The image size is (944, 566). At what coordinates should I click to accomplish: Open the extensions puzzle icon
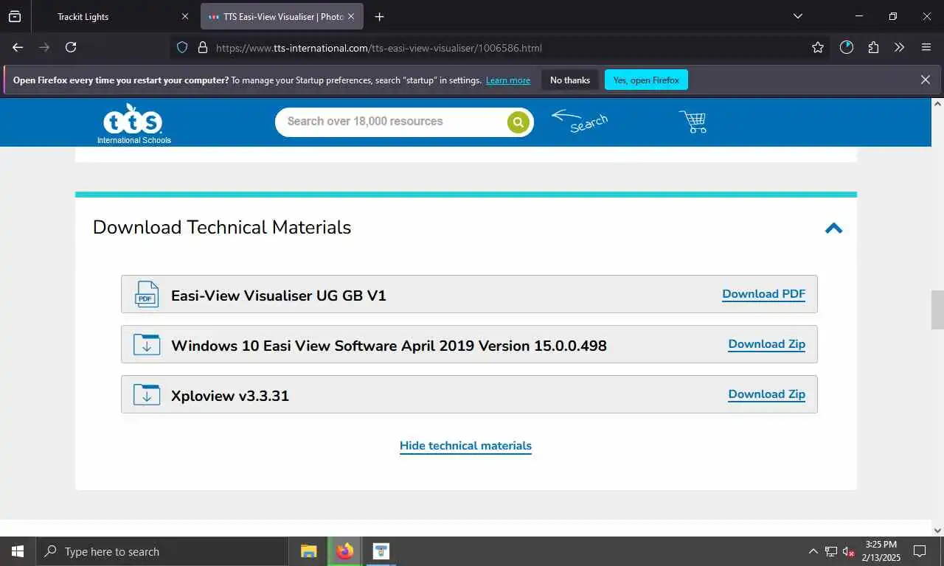[873, 47]
